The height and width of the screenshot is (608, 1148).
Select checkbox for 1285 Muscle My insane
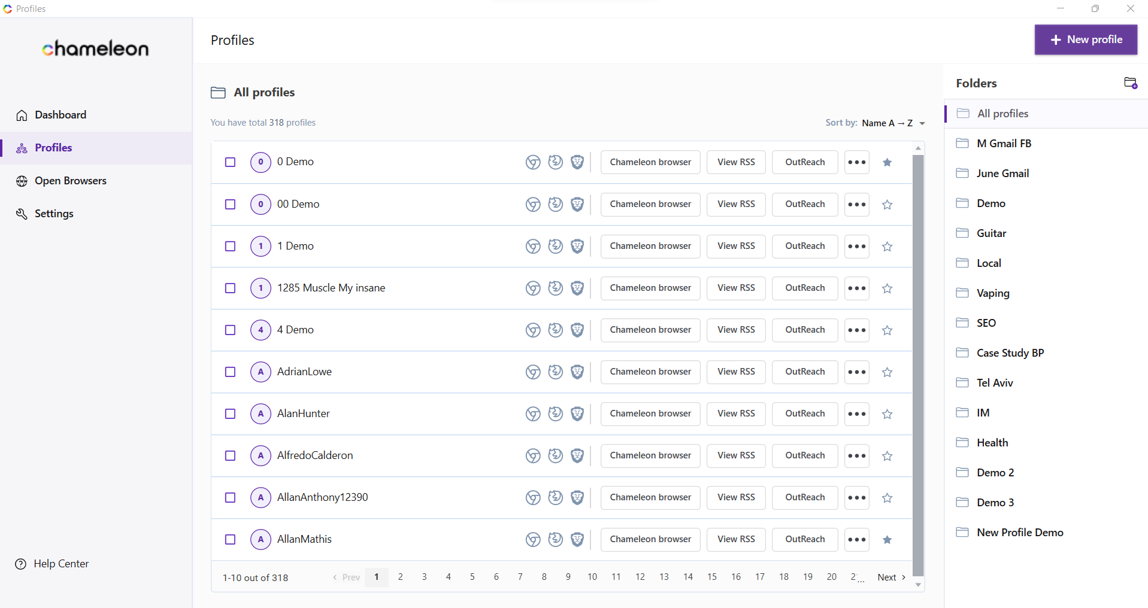tap(230, 288)
